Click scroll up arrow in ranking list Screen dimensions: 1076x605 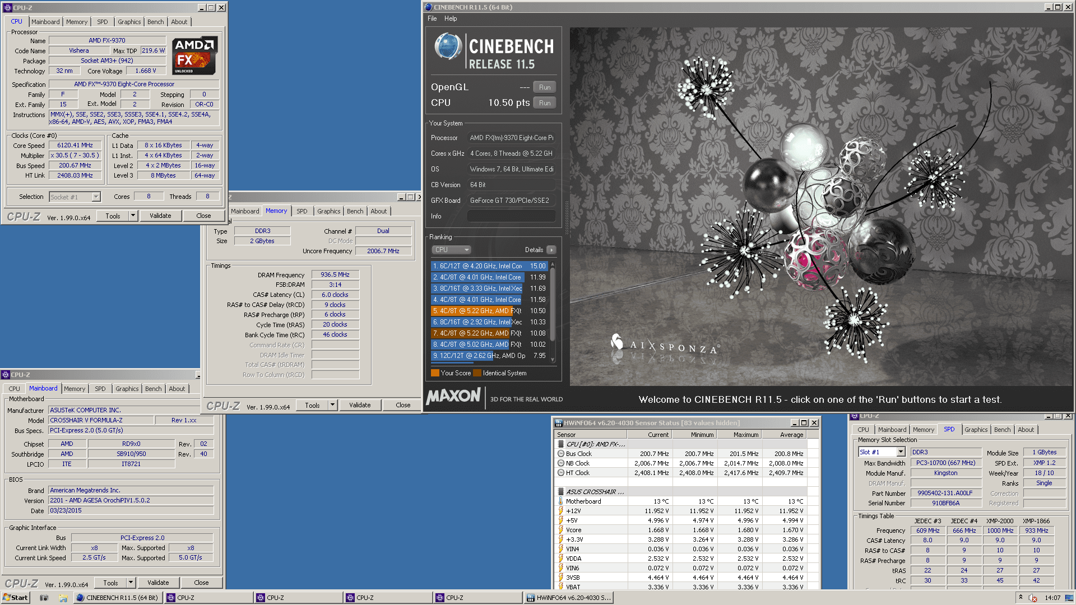553,264
